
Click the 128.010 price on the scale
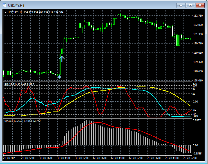point(198,81)
